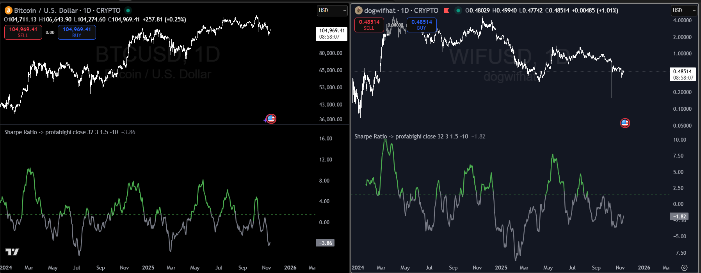The image size is (701, 273).
Task: Click the 104,969.41 current price label on axis
Action: [331, 34]
